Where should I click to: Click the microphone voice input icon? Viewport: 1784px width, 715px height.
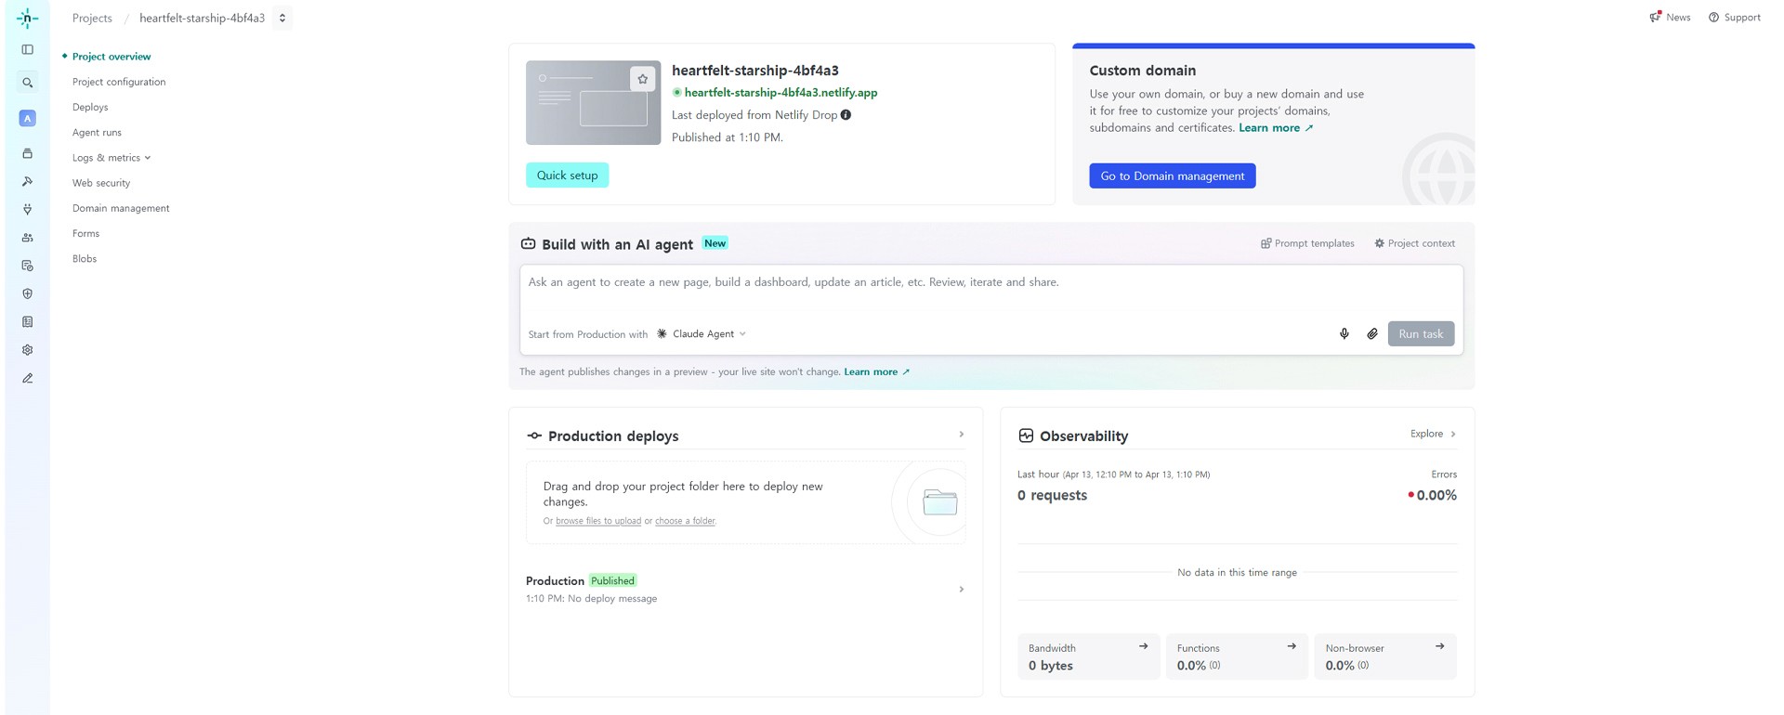click(x=1344, y=333)
